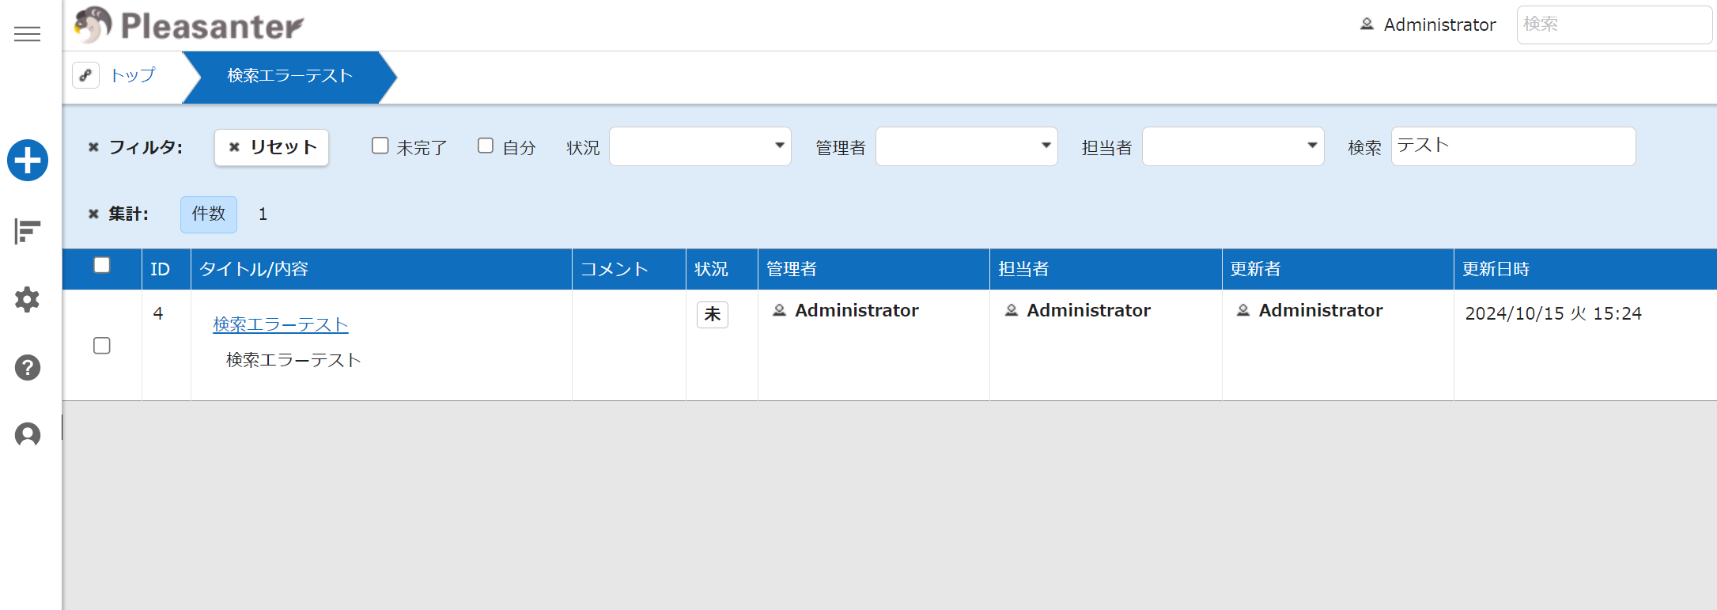
Task: Toggle the 自分 checkbox
Action: coord(486,146)
